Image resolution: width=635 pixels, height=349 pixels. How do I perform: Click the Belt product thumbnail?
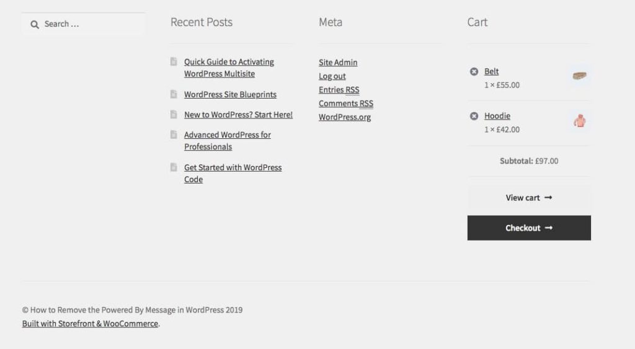[580, 76]
